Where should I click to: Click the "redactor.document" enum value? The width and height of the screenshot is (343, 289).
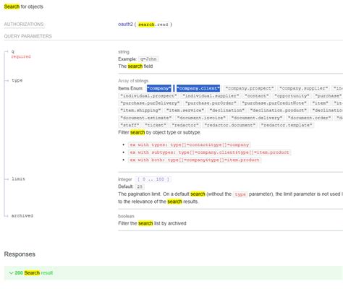tap(229, 125)
